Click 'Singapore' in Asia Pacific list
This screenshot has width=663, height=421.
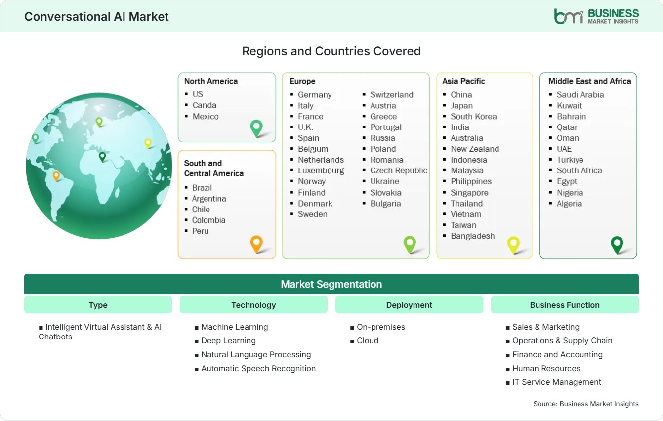(469, 193)
